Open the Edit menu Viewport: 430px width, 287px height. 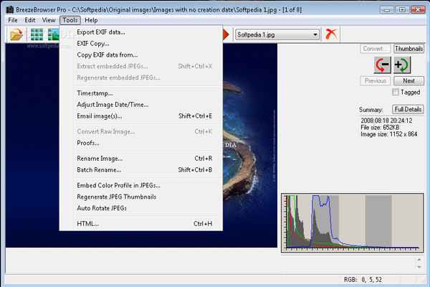(29, 20)
